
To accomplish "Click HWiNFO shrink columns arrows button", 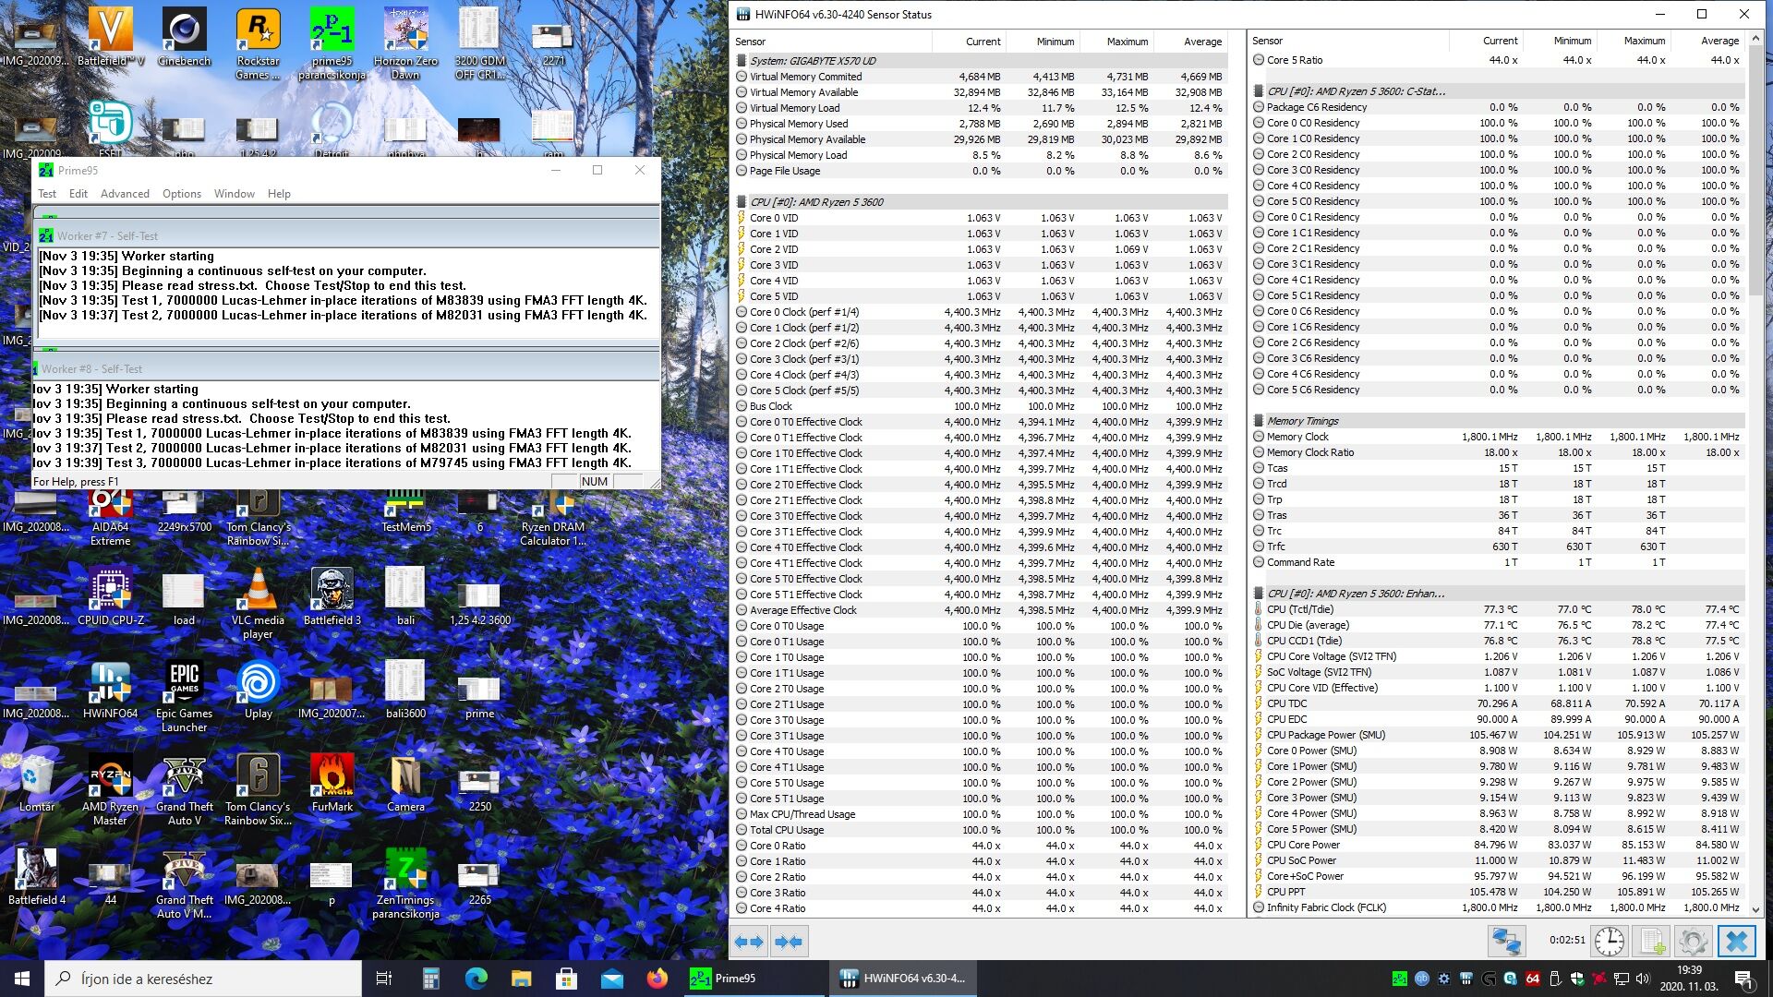I will 789,942.
